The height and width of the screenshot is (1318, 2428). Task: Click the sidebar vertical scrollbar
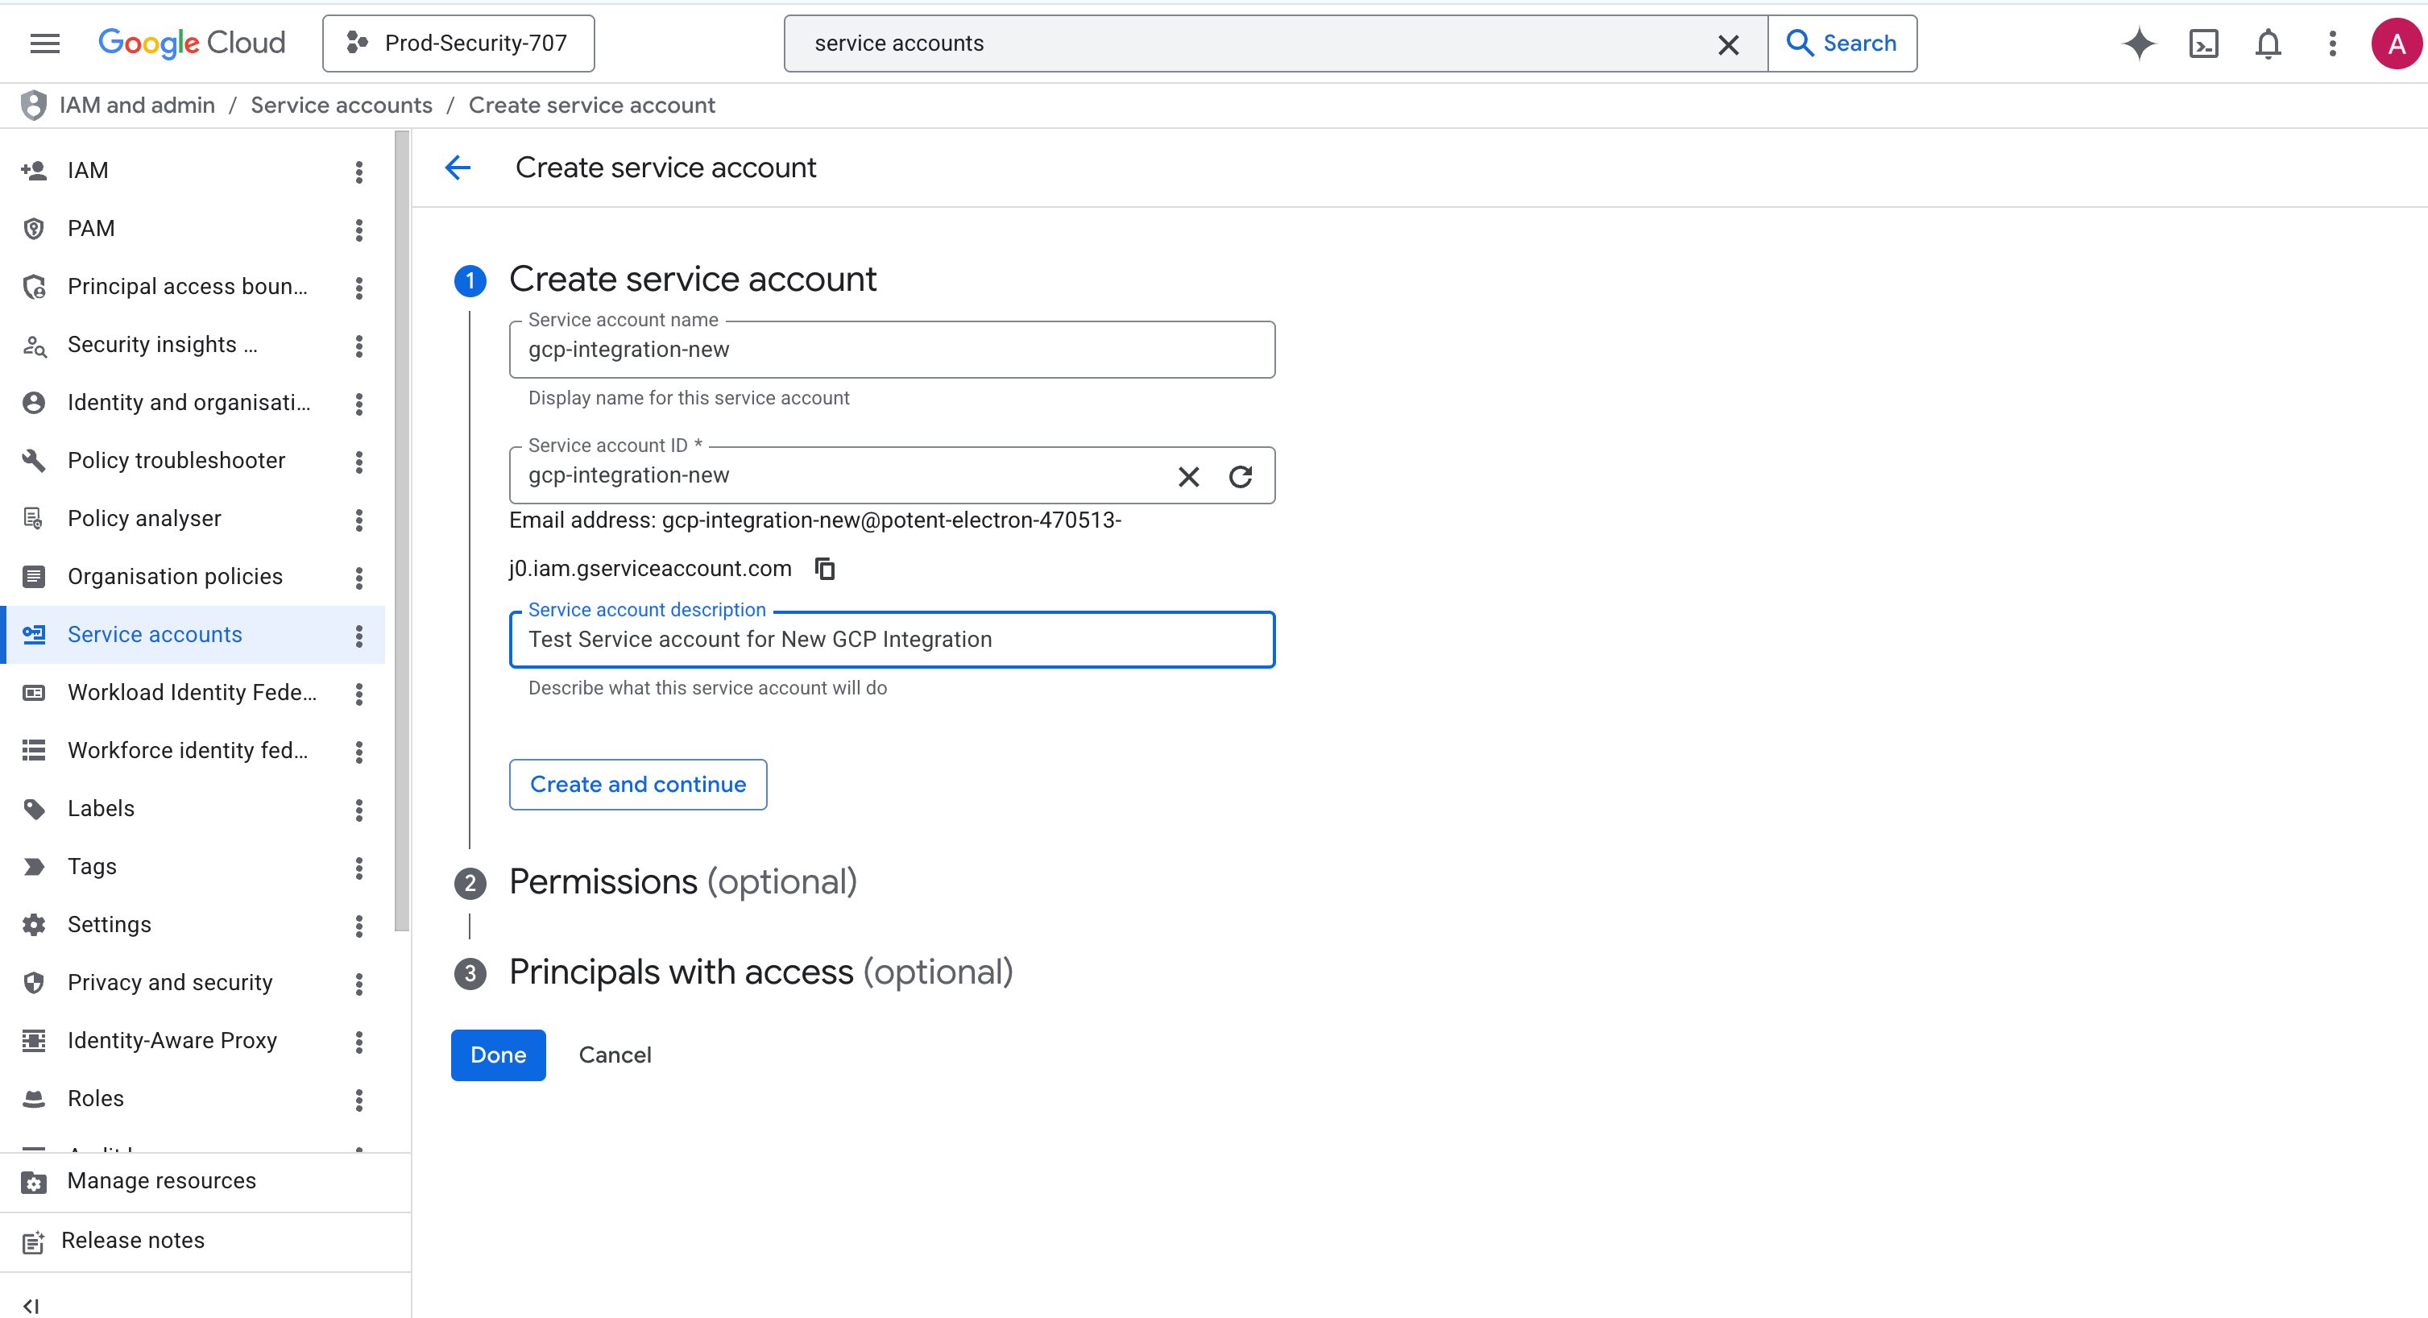[x=403, y=531]
